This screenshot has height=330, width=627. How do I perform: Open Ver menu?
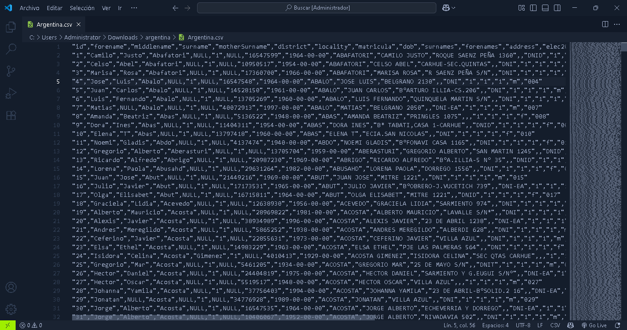click(106, 8)
